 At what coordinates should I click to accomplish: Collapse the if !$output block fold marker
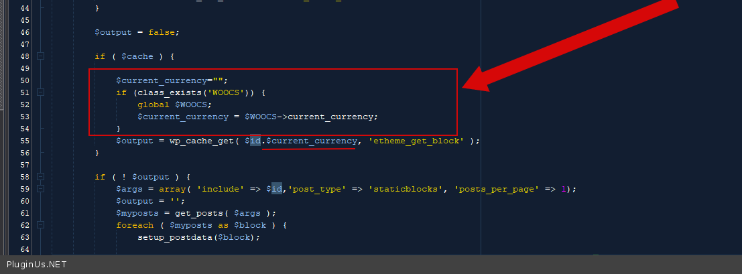pos(40,177)
